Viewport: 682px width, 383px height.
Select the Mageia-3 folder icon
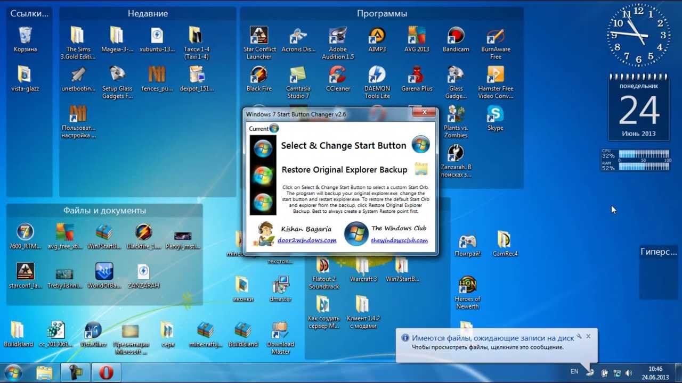(117, 40)
